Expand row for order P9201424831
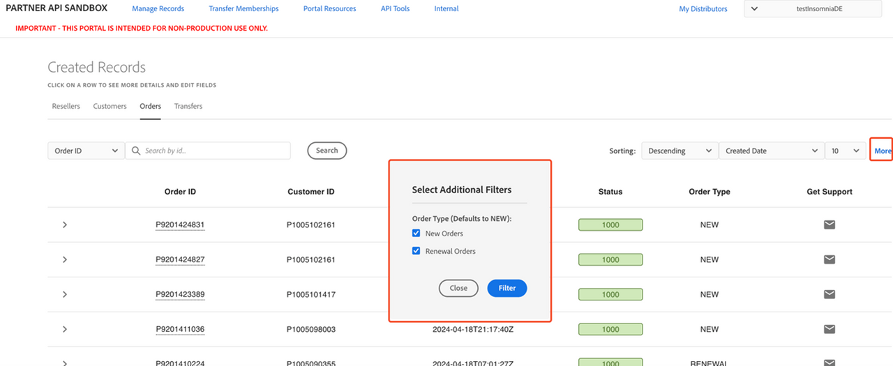893x366 pixels. (65, 224)
